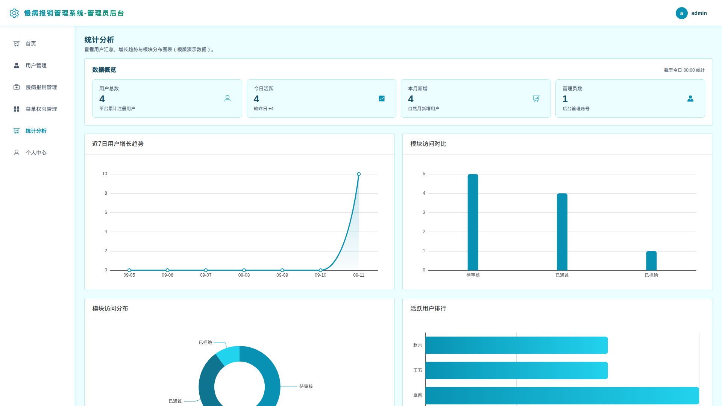
Task: Click the 已拒绝 label beside the donut chart
Action: 205,342
